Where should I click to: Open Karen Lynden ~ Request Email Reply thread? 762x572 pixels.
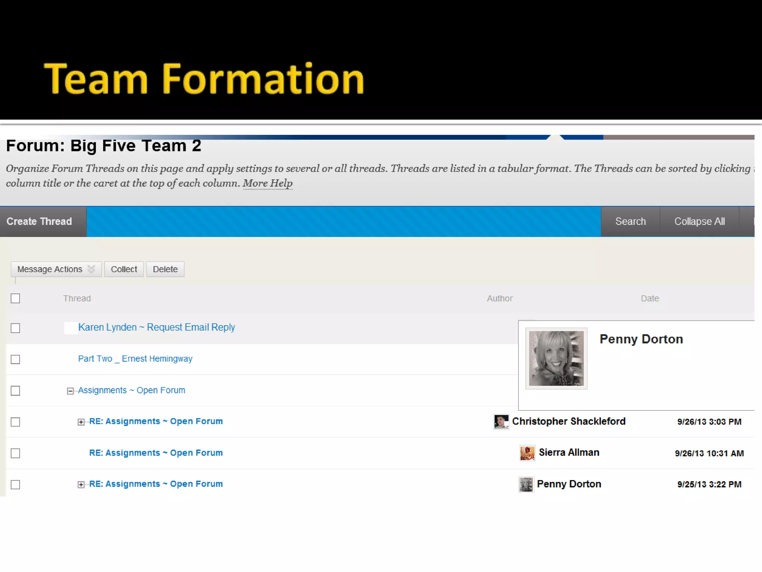click(156, 327)
